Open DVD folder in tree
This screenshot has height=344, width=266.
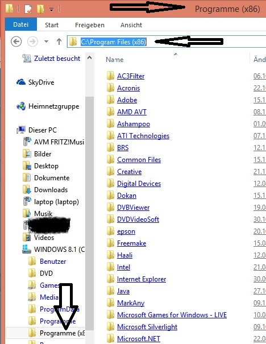[x=46, y=273]
